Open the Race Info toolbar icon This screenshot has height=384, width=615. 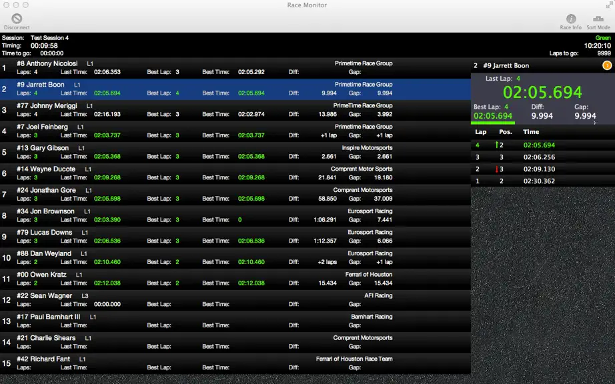[x=571, y=19]
